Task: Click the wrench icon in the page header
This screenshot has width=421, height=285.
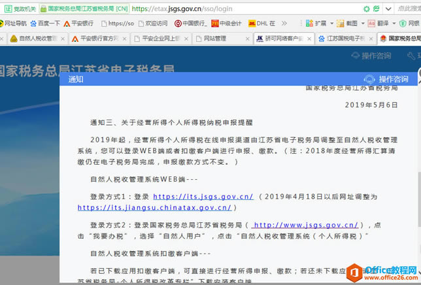Action: pyautogui.click(x=411, y=56)
